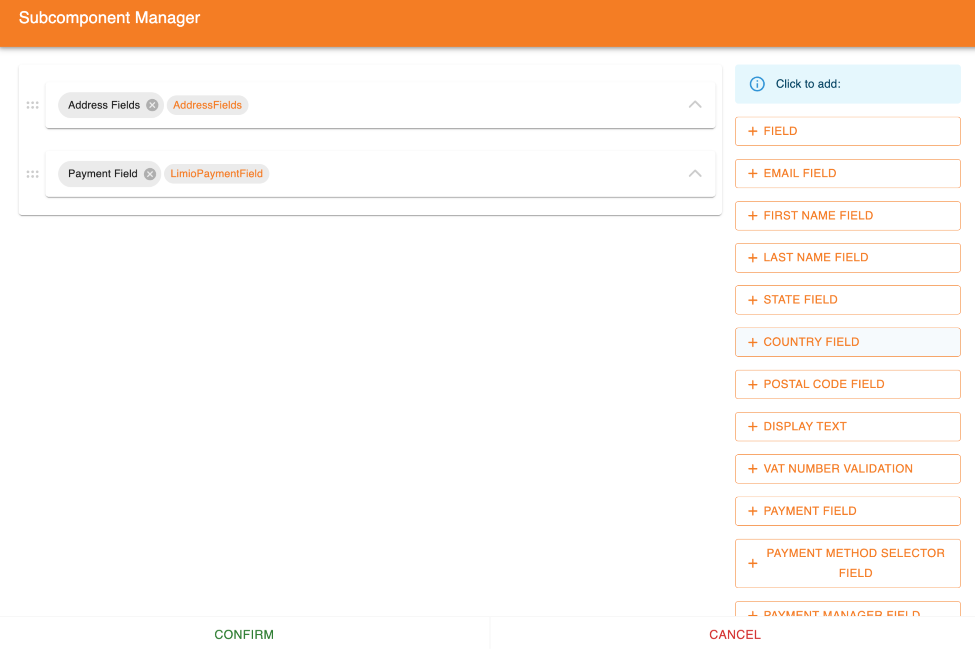Click the AddressFields type tag
The image size is (975, 649).
coord(207,105)
